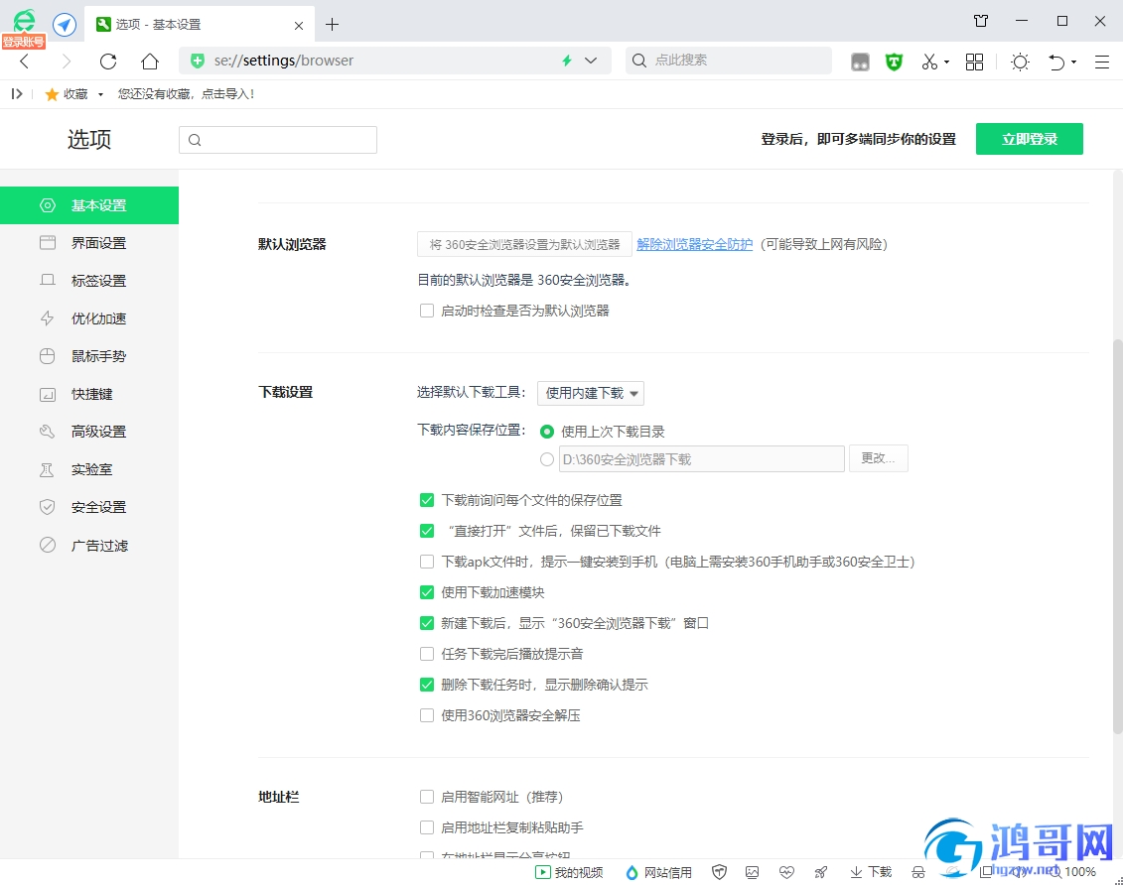Screen dimensions: 1123x885
Task: Open the undo closed-tabs dropdown arrow
Action: point(1073,63)
